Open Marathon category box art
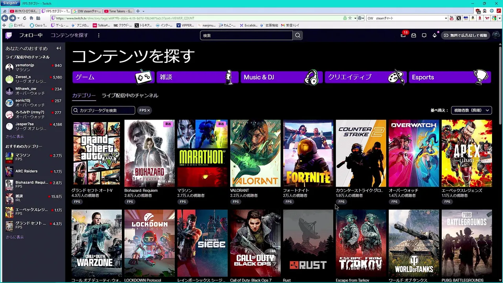This screenshot has height=283, width=503. 202,153
